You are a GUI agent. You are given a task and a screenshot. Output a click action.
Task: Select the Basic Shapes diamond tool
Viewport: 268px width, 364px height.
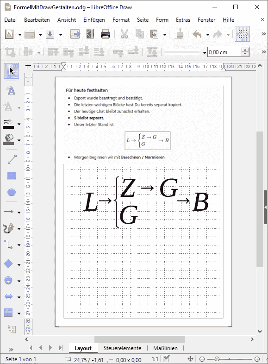point(9,264)
